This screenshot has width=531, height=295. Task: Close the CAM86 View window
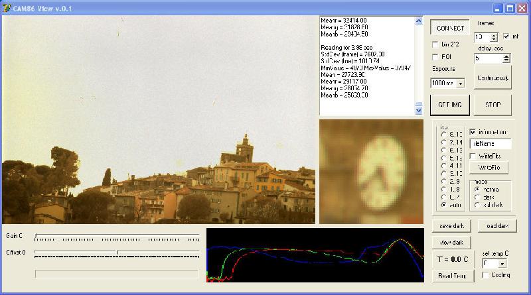[522, 9]
